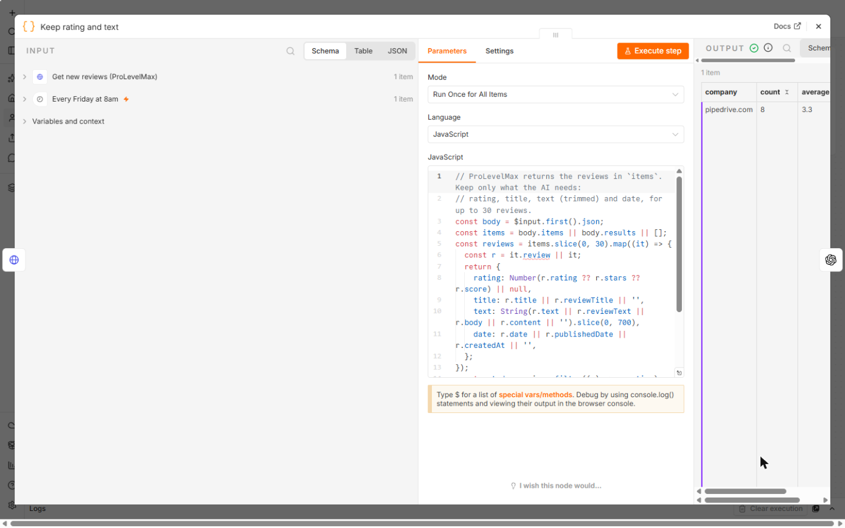Click the right arrow of the lowest output scrollbar
Image resolution: width=845 pixels, height=528 pixels.
[x=825, y=500]
